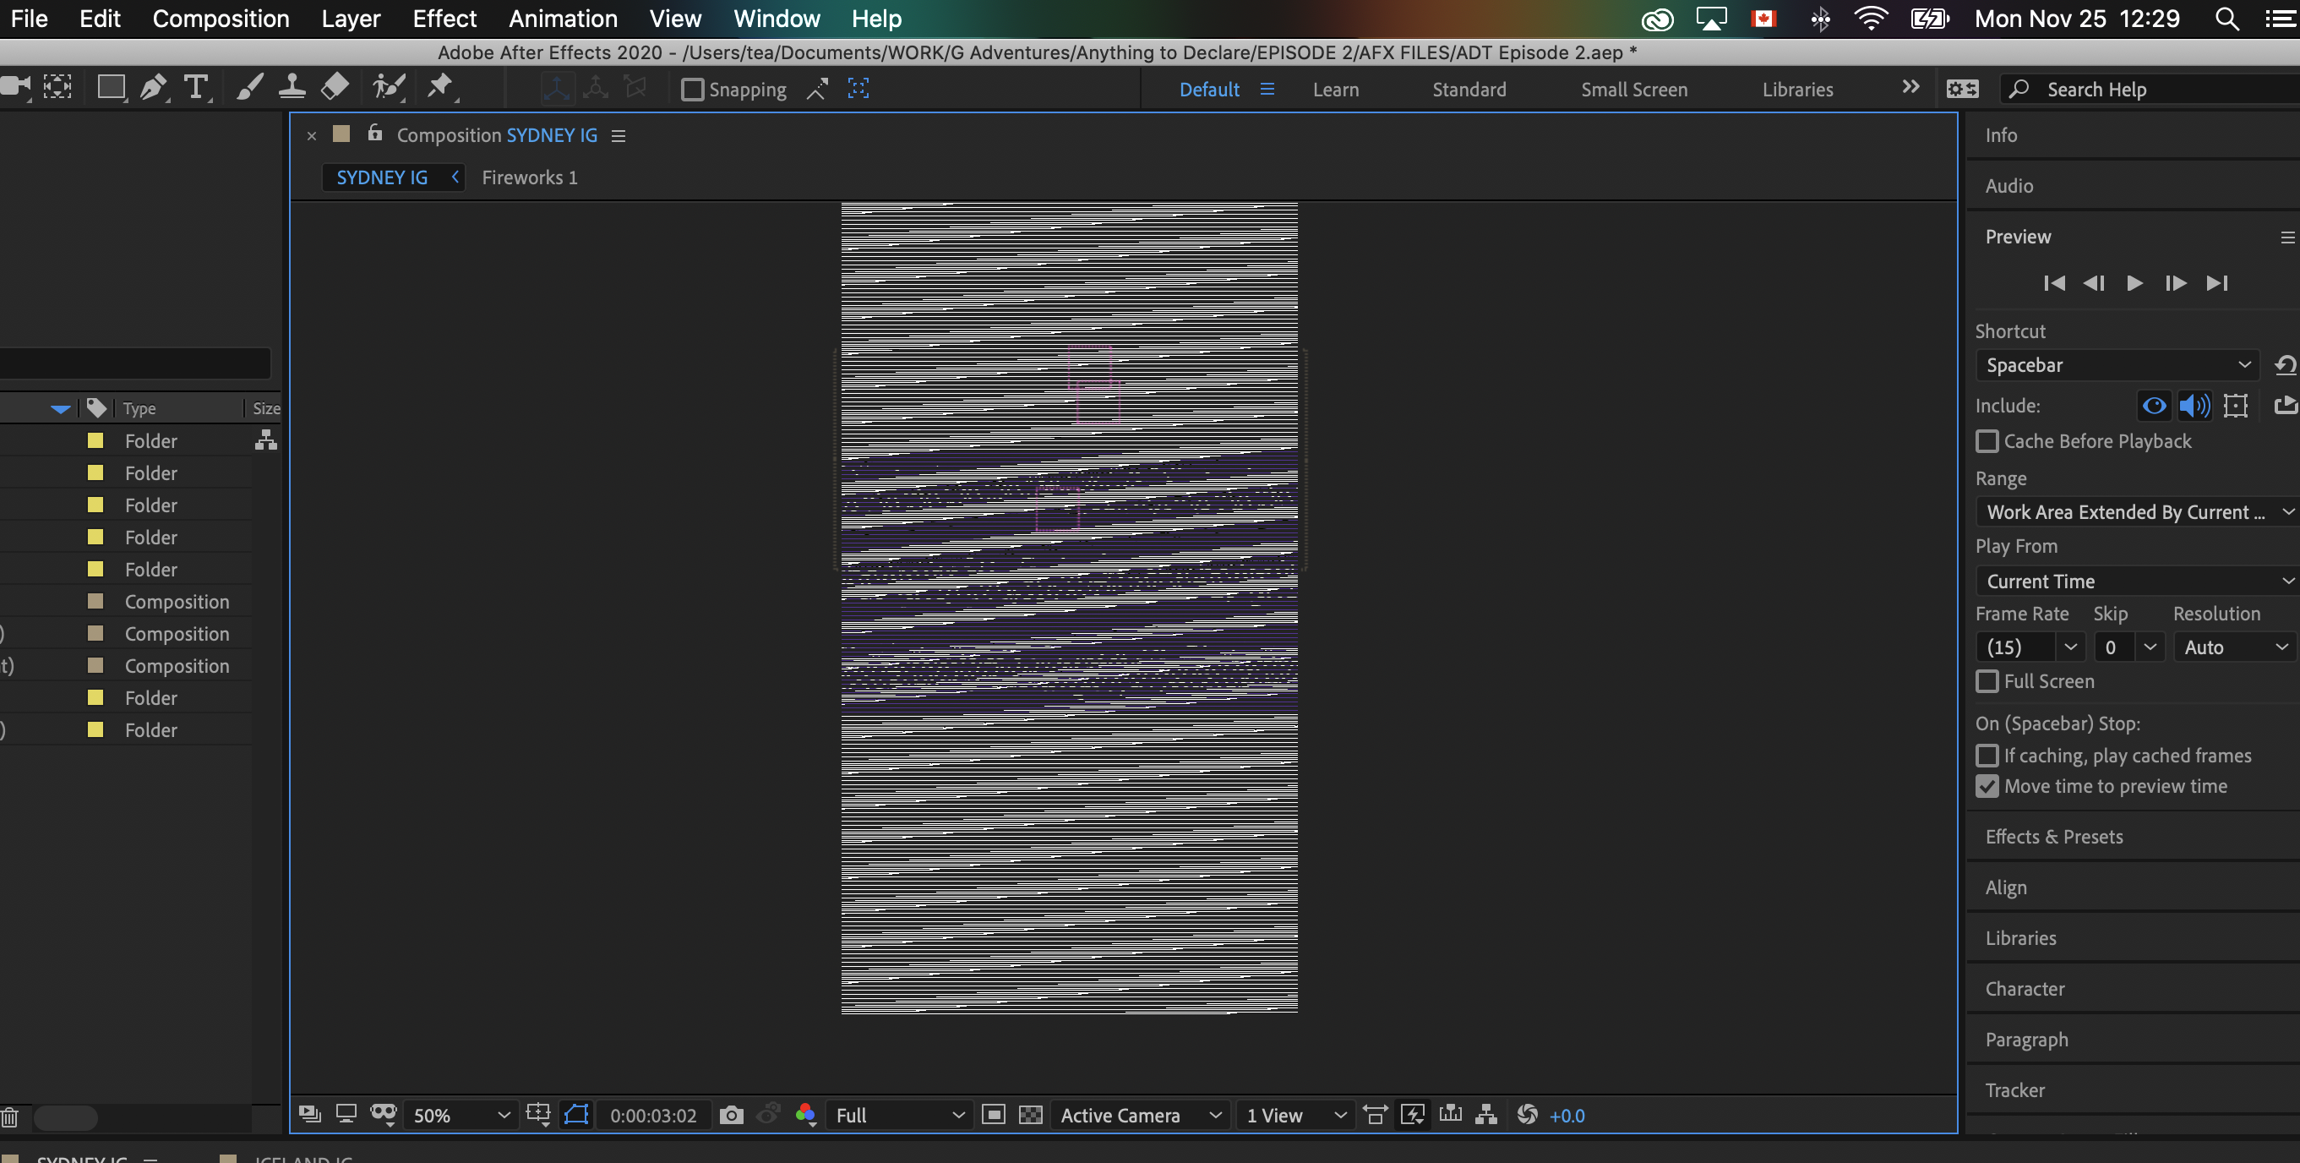
Task: Open the Spacebar shortcut dropdown
Action: click(2116, 365)
